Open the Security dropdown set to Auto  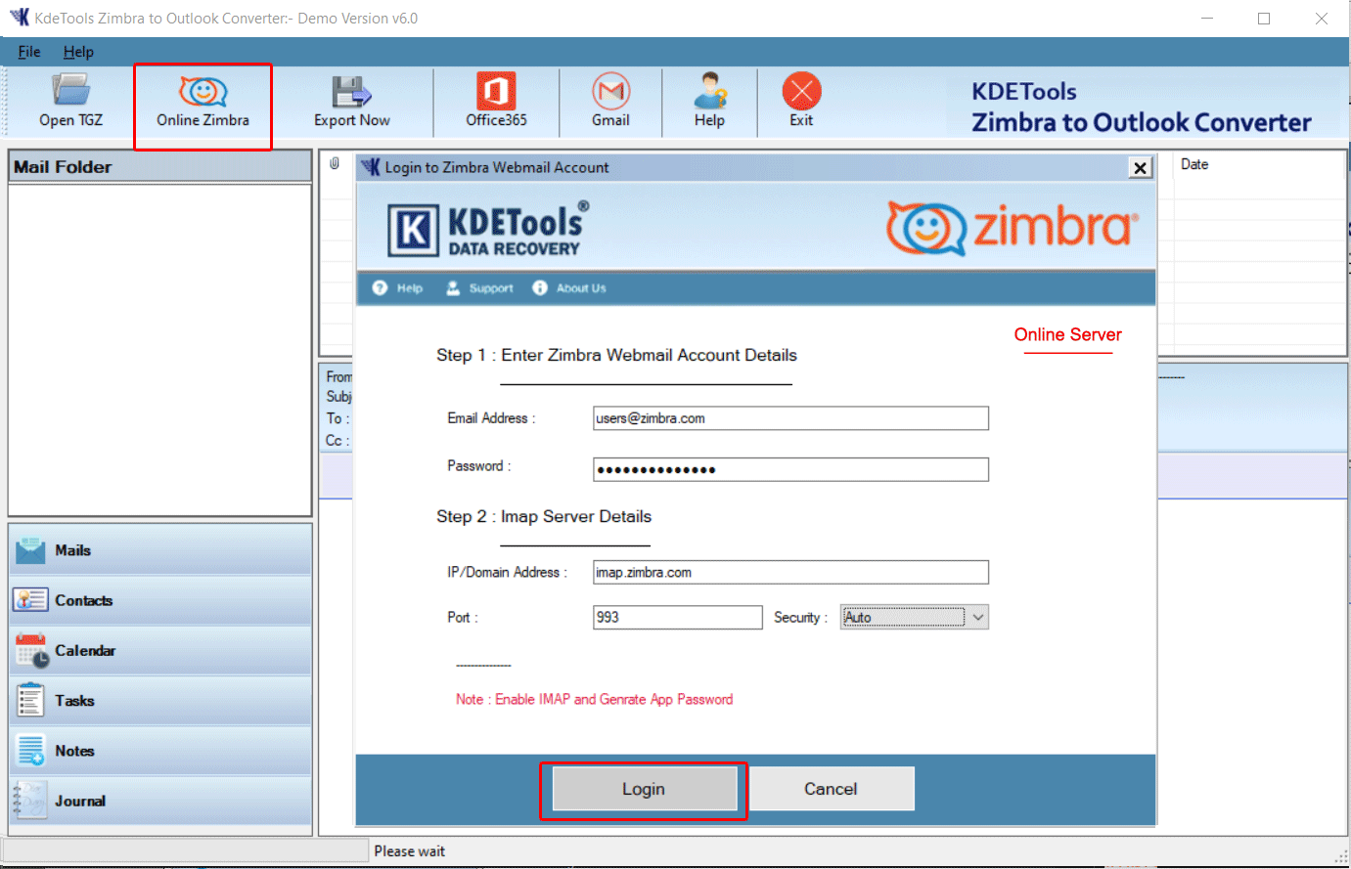(914, 617)
